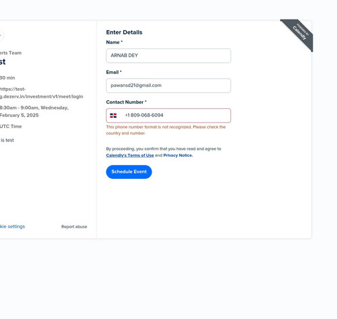The height and width of the screenshot is (319, 337).
Task: Click the Report abuse link
Action: click(x=74, y=227)
